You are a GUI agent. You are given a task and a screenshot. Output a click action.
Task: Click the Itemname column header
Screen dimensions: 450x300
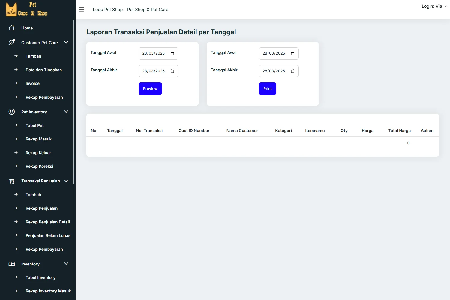[x=315, y=130]
